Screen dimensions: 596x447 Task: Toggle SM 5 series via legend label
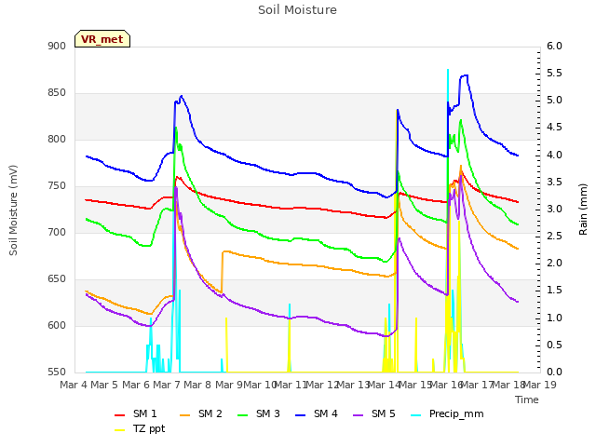click(384, 413)
